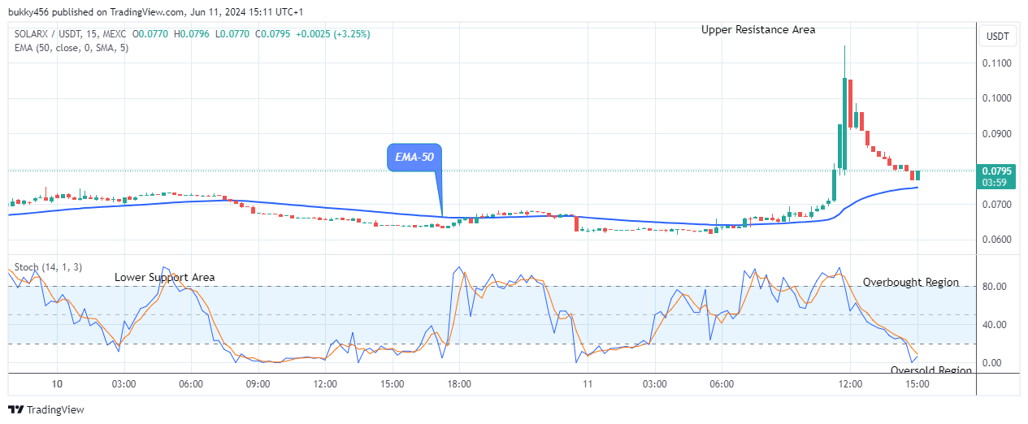
Task: Click the EMA-50 callout label
Action: click(414, 158)
